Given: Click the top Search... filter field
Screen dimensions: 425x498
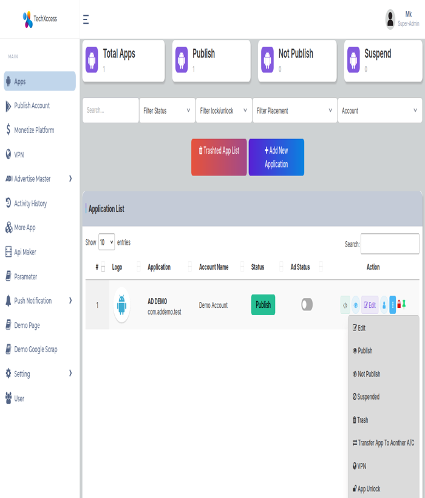Looking at the screenshot, I should tap(110, 110).
